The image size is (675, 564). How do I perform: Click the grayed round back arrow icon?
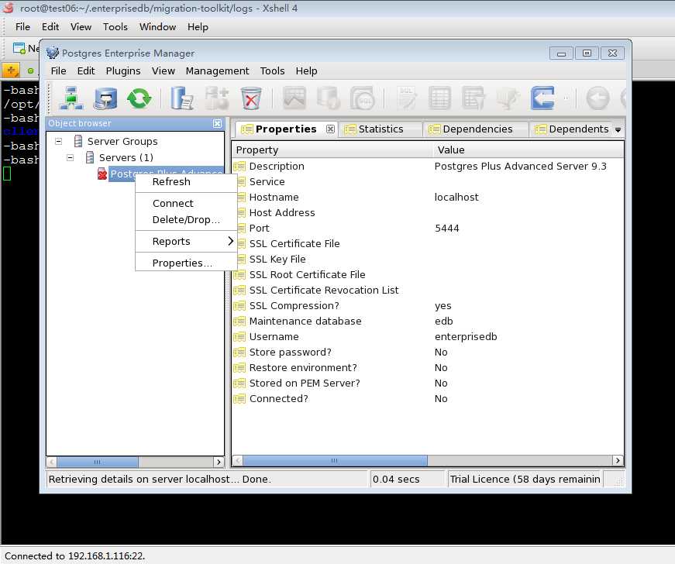598,98
